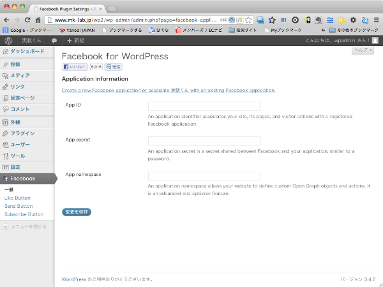The image size is (383, 287).
Task: Open the Subscribe Button settings
Action: [24, 214]
